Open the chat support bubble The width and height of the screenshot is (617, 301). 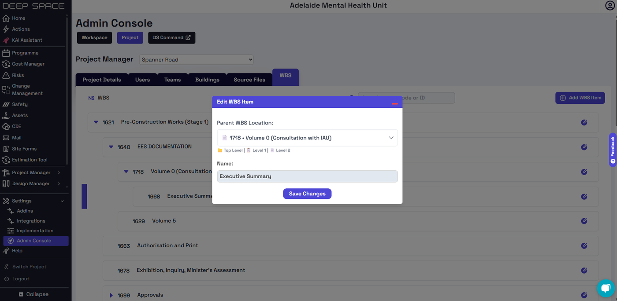pos(606,288)
